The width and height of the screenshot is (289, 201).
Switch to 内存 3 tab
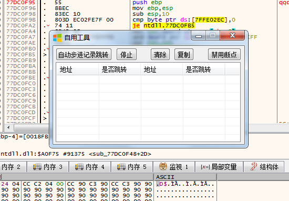coord(48,167)
